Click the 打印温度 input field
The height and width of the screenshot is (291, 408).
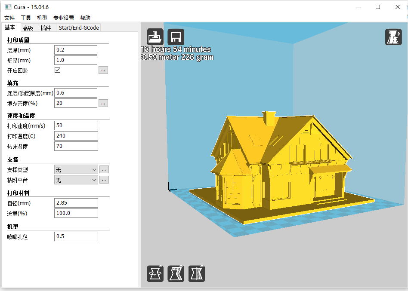coord(76,136)
